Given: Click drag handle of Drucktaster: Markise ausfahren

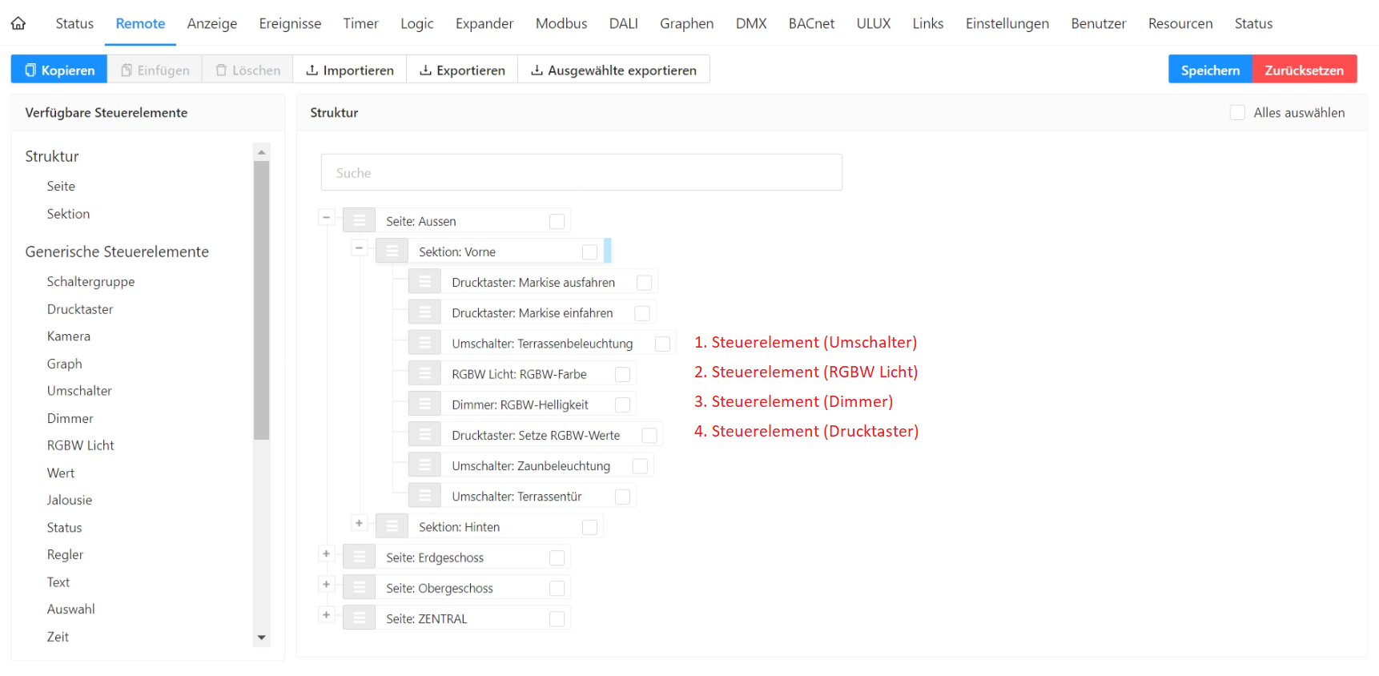Looking at the screenshot, I should pyautogui.click(x=425, y=282).
